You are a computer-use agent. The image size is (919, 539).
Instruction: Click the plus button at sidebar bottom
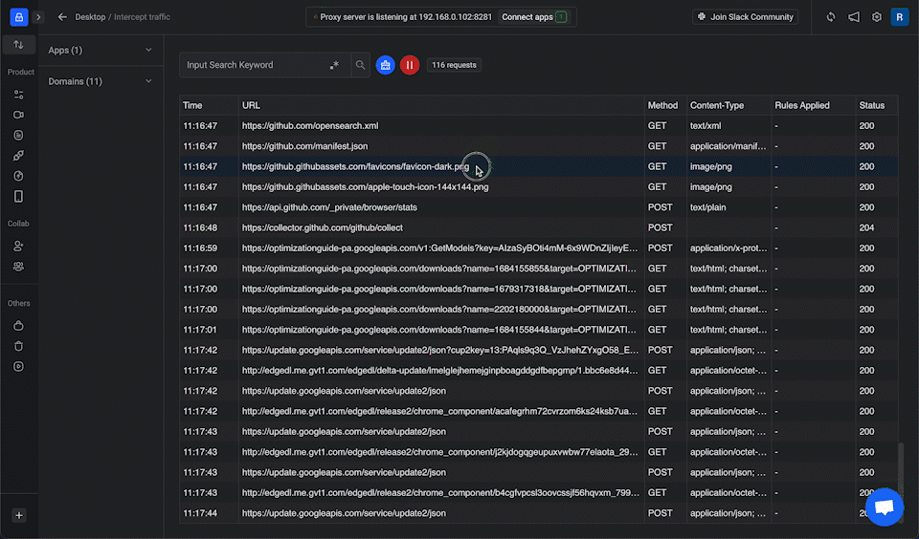click(x=18, y=515)
